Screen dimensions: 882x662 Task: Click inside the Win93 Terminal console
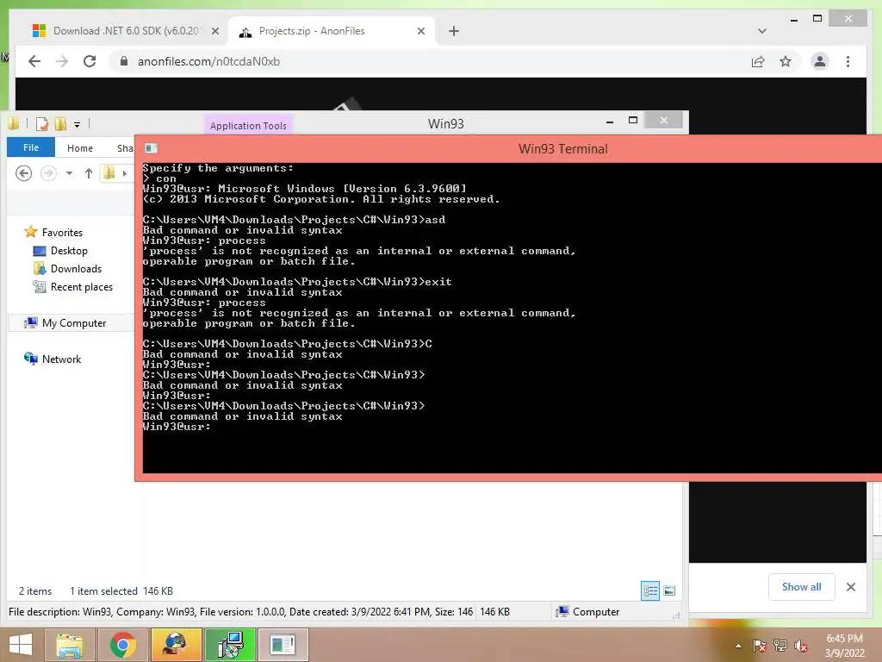pyautogui.click(x=512, y=318)
